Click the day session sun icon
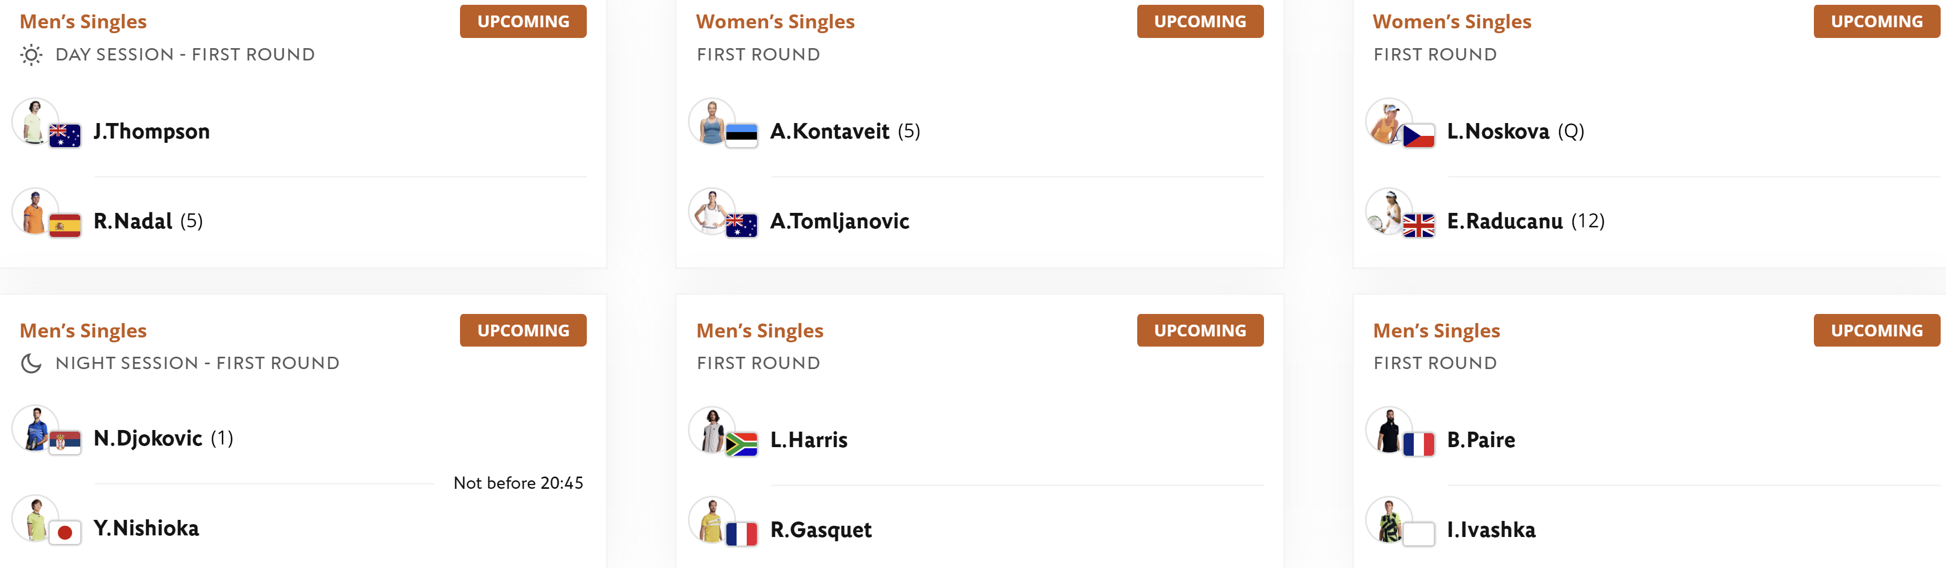Screen dimensions: 1946x568 pos(31,55)
